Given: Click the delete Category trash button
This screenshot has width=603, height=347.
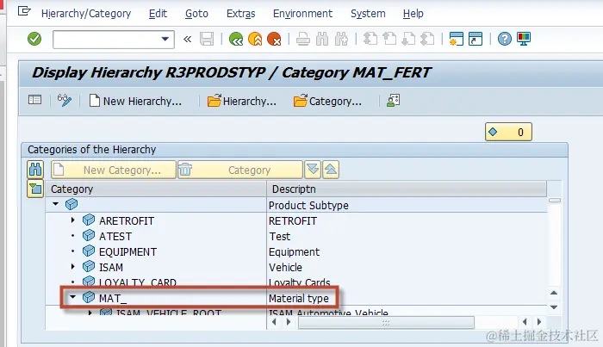Looking at the screenshot, I should tap(240, 170).
